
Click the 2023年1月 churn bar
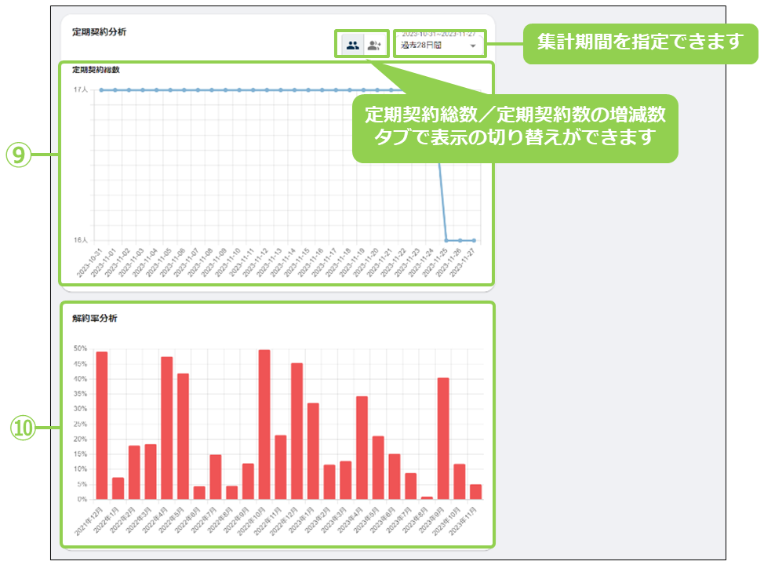(313, 450)
